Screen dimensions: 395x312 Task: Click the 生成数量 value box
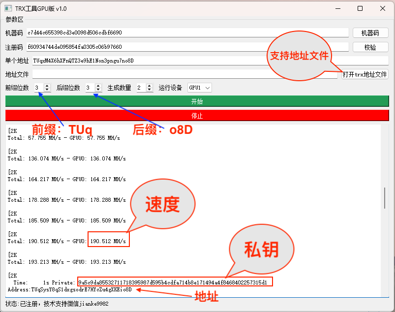[x=141, y=88]
